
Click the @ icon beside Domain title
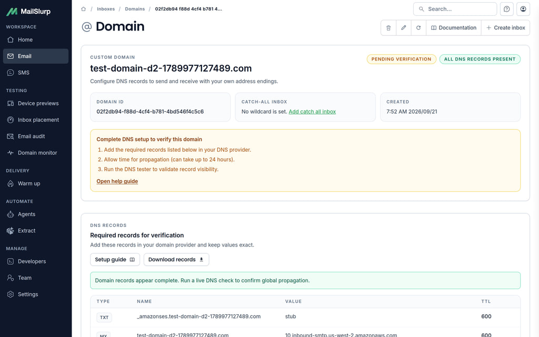coord(87,27)
